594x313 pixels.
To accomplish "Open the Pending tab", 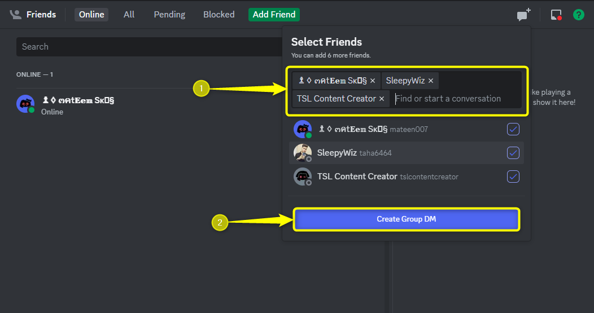I will [169, 15].
